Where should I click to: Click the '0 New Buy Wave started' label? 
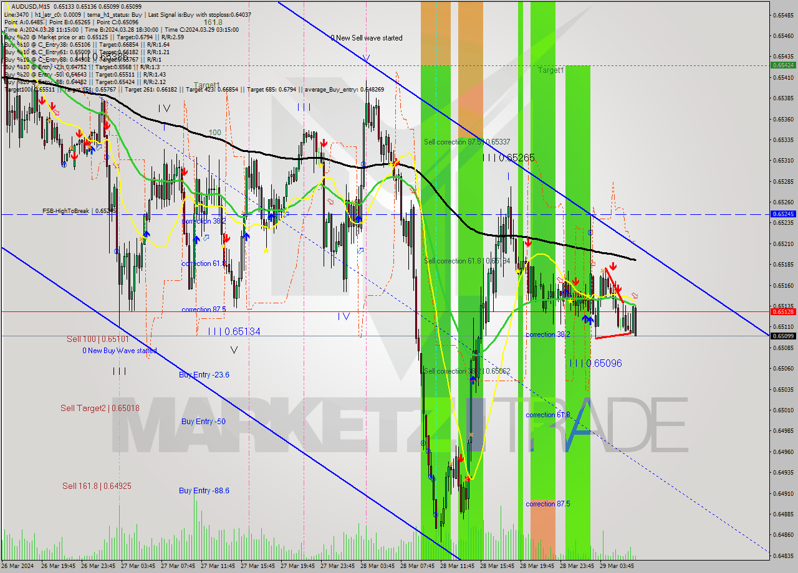point(120,351)
